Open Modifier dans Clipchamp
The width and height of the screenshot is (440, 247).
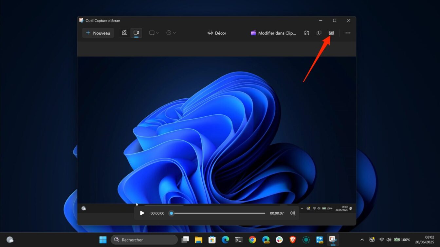pyautogui.click(x=273, y=33)
